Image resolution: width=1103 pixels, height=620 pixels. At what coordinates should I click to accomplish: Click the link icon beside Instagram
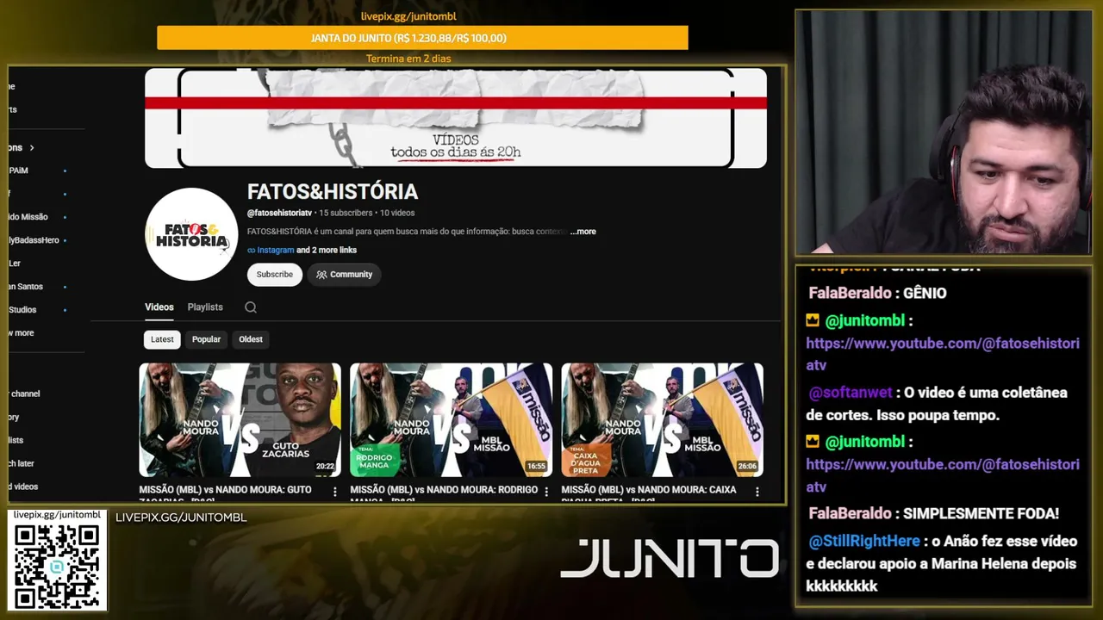(x=252, y=251)
